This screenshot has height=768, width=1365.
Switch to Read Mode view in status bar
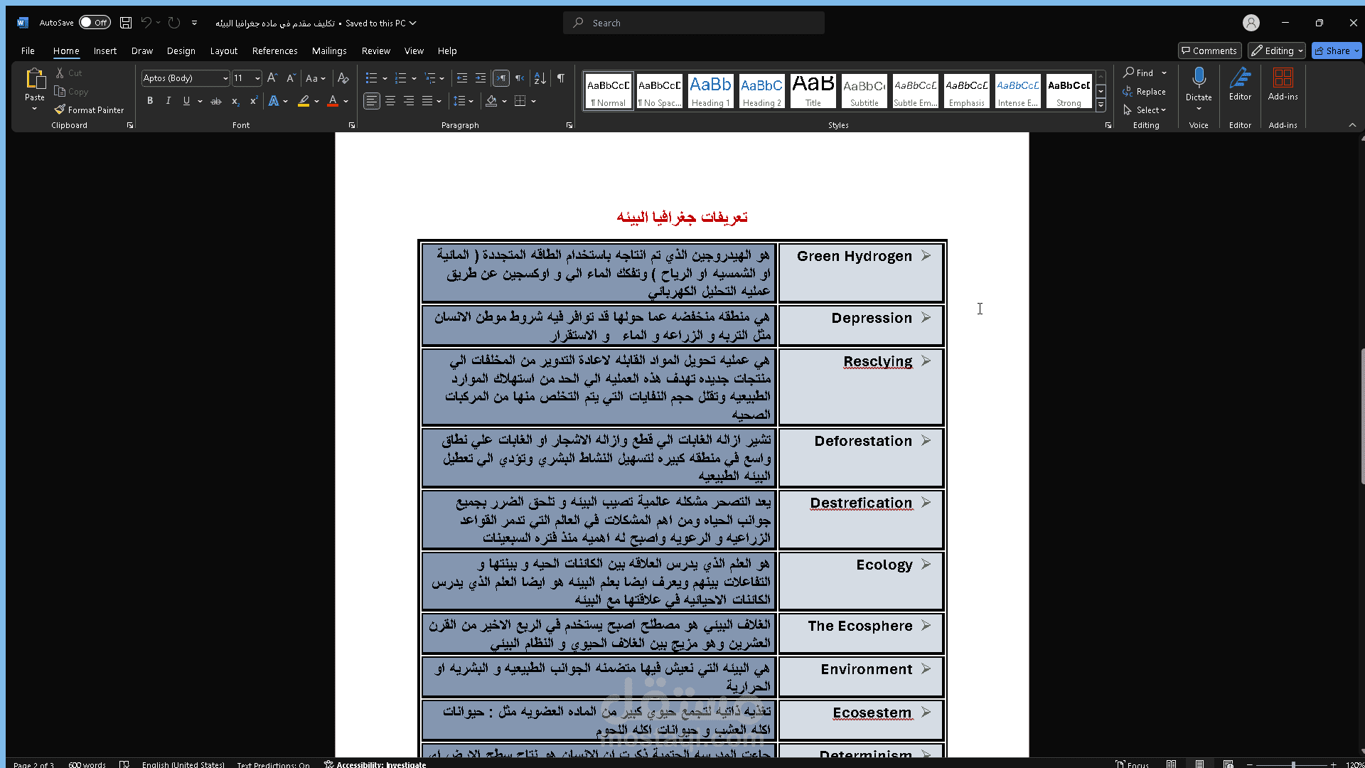pos(1171,764)
